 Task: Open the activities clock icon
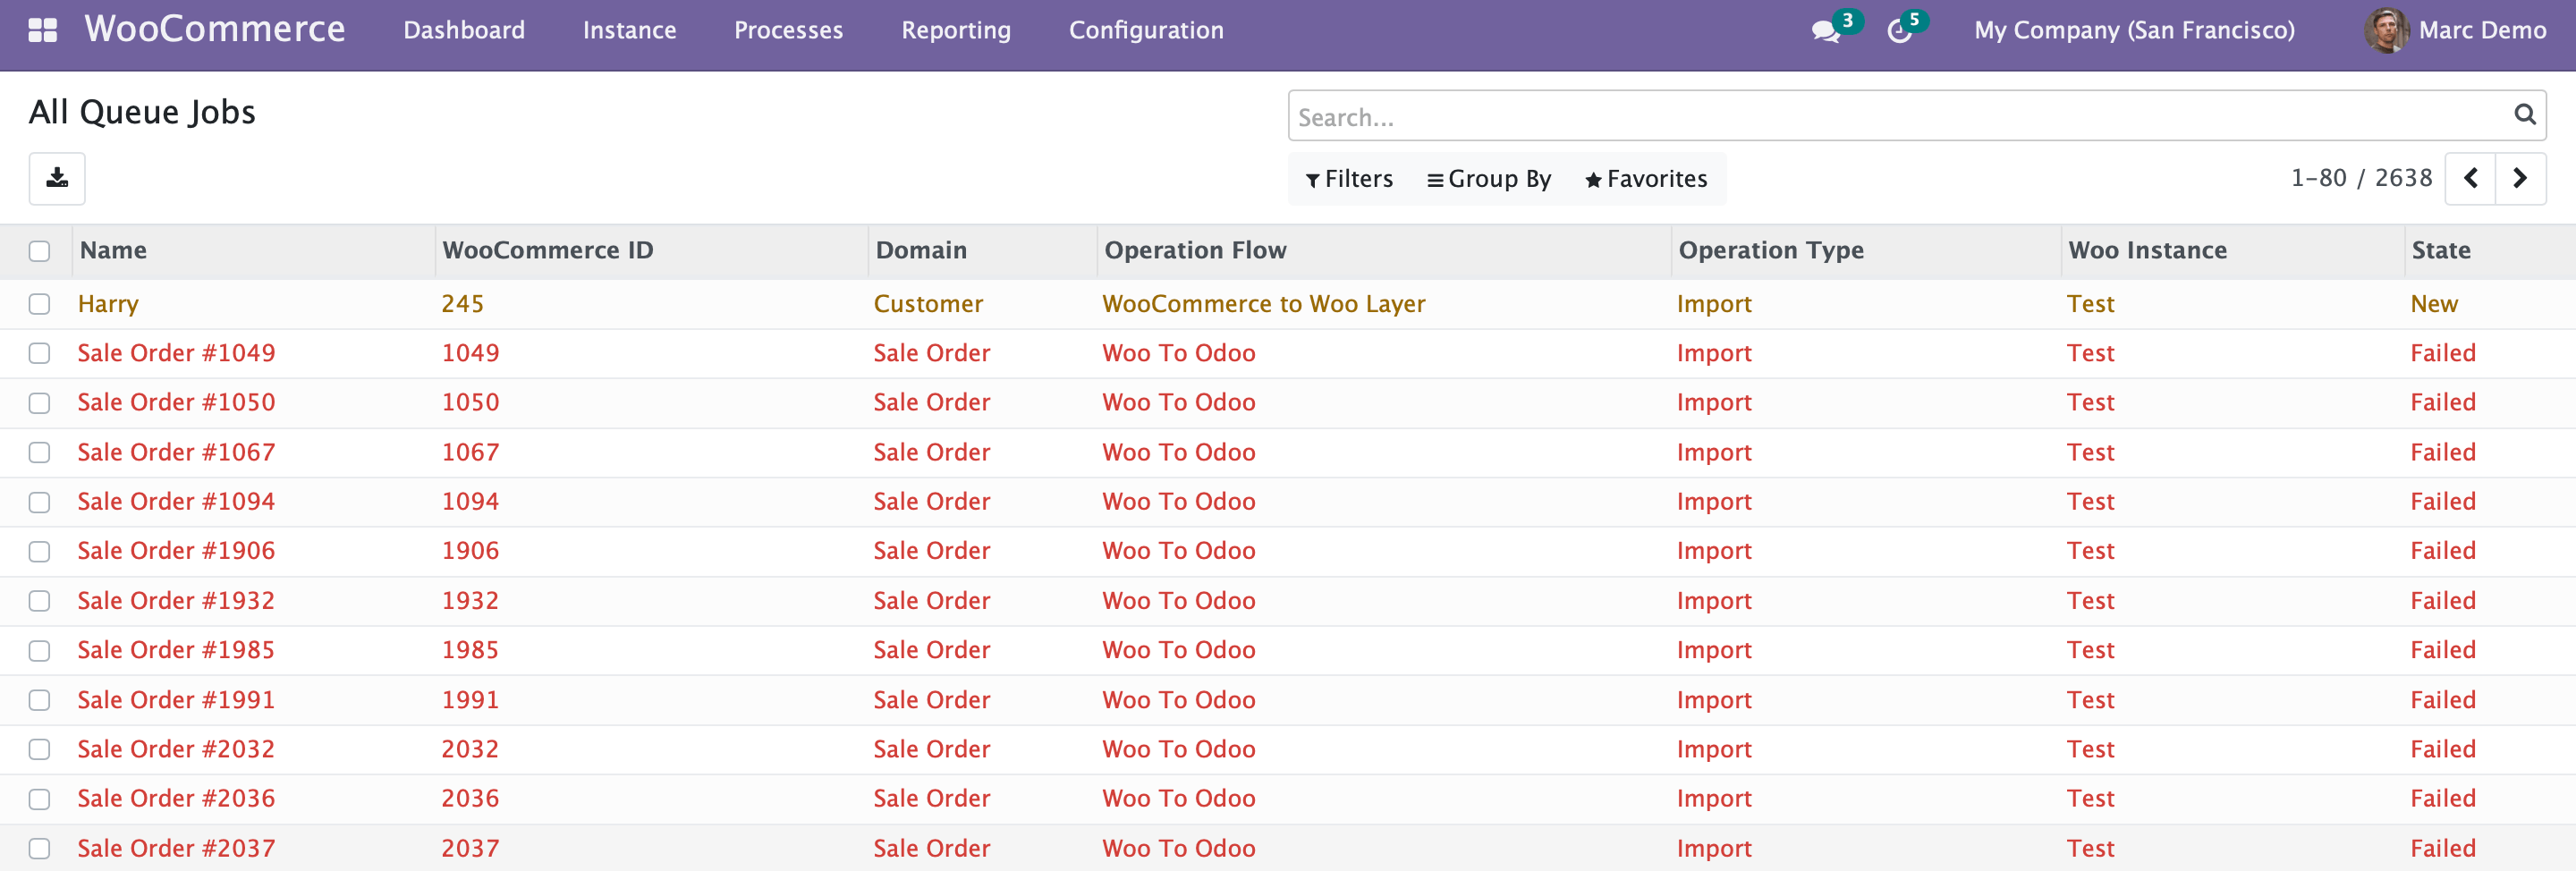(x=1898, y=31)
